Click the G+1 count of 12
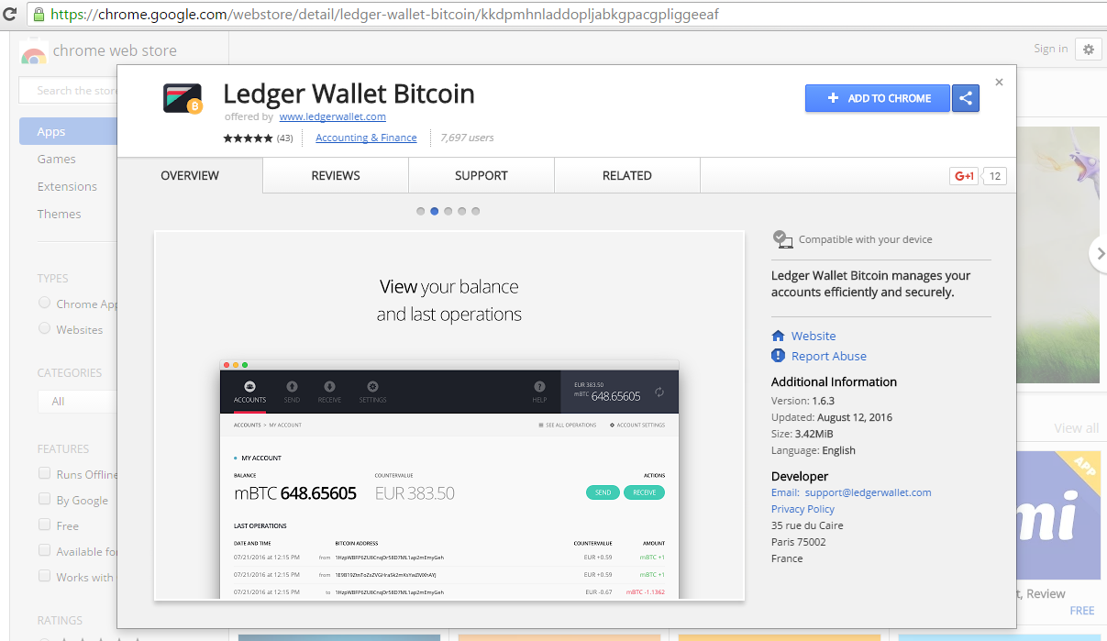This screenshot has width=1107, height=641. pos(995,176)
